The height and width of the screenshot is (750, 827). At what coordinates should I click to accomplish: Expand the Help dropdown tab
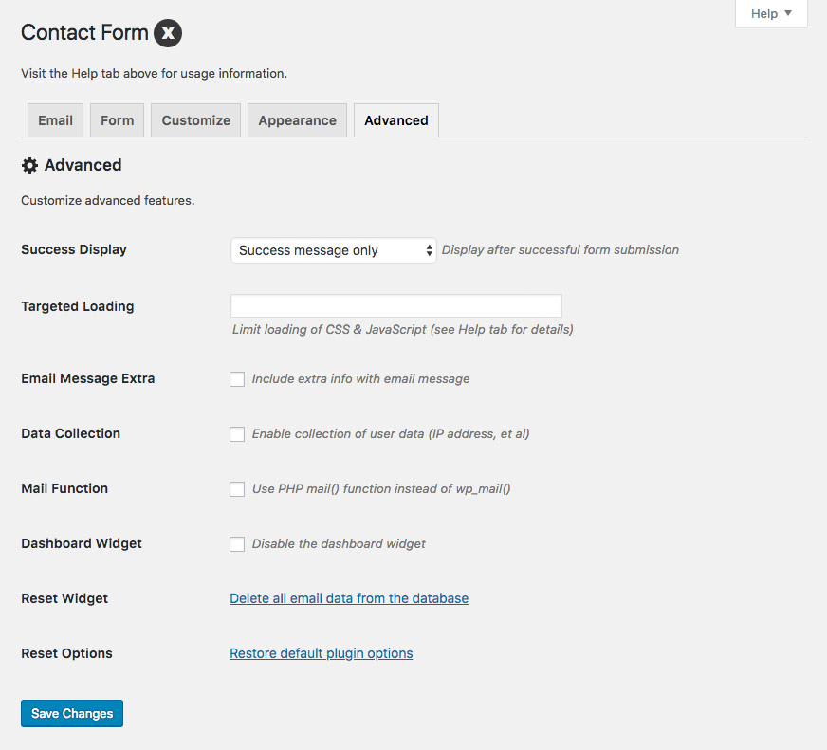[771, 13]
